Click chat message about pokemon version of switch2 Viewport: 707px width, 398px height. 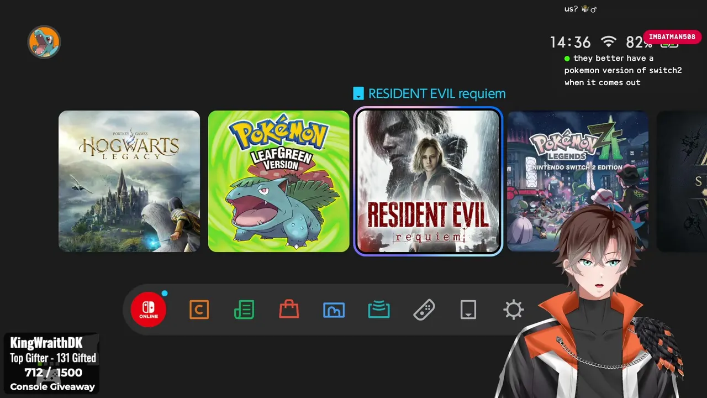coord(623,70)
